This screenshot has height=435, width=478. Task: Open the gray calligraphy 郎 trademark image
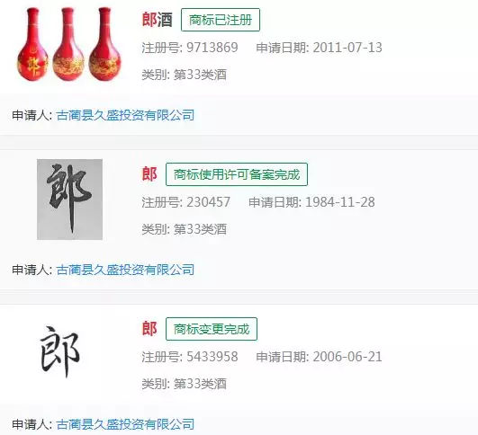[x=70, y=200]
